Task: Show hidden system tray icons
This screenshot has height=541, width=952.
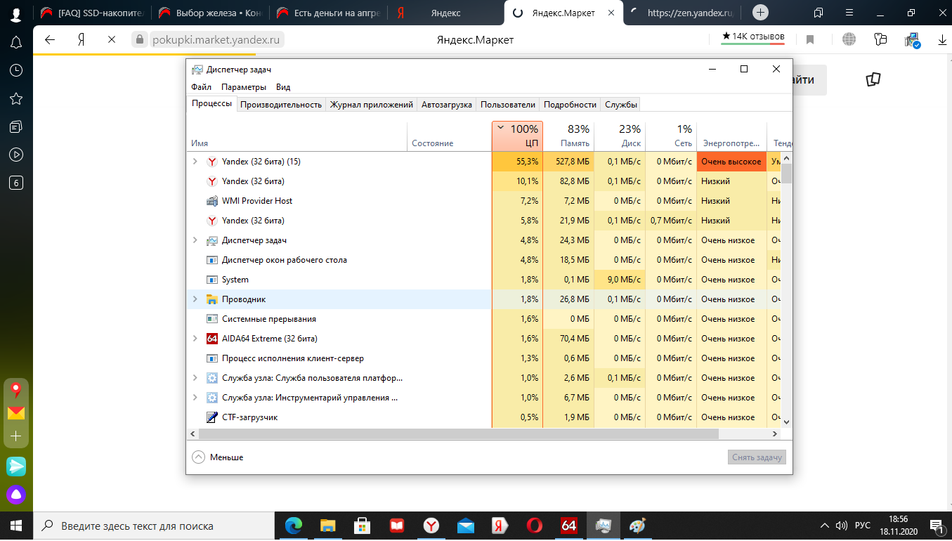Action: pyautogui.click(x=824, y=526)
